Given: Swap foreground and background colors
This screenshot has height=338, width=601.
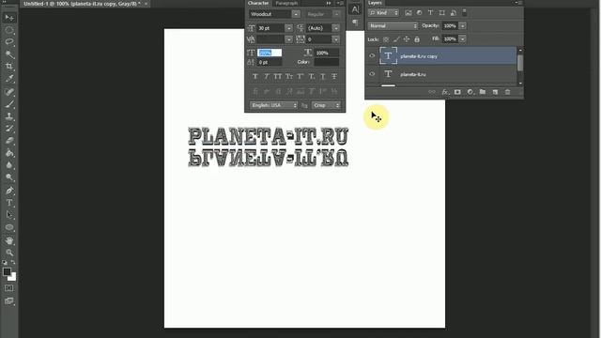Looking at the screenshot, I should coord(13,263).
